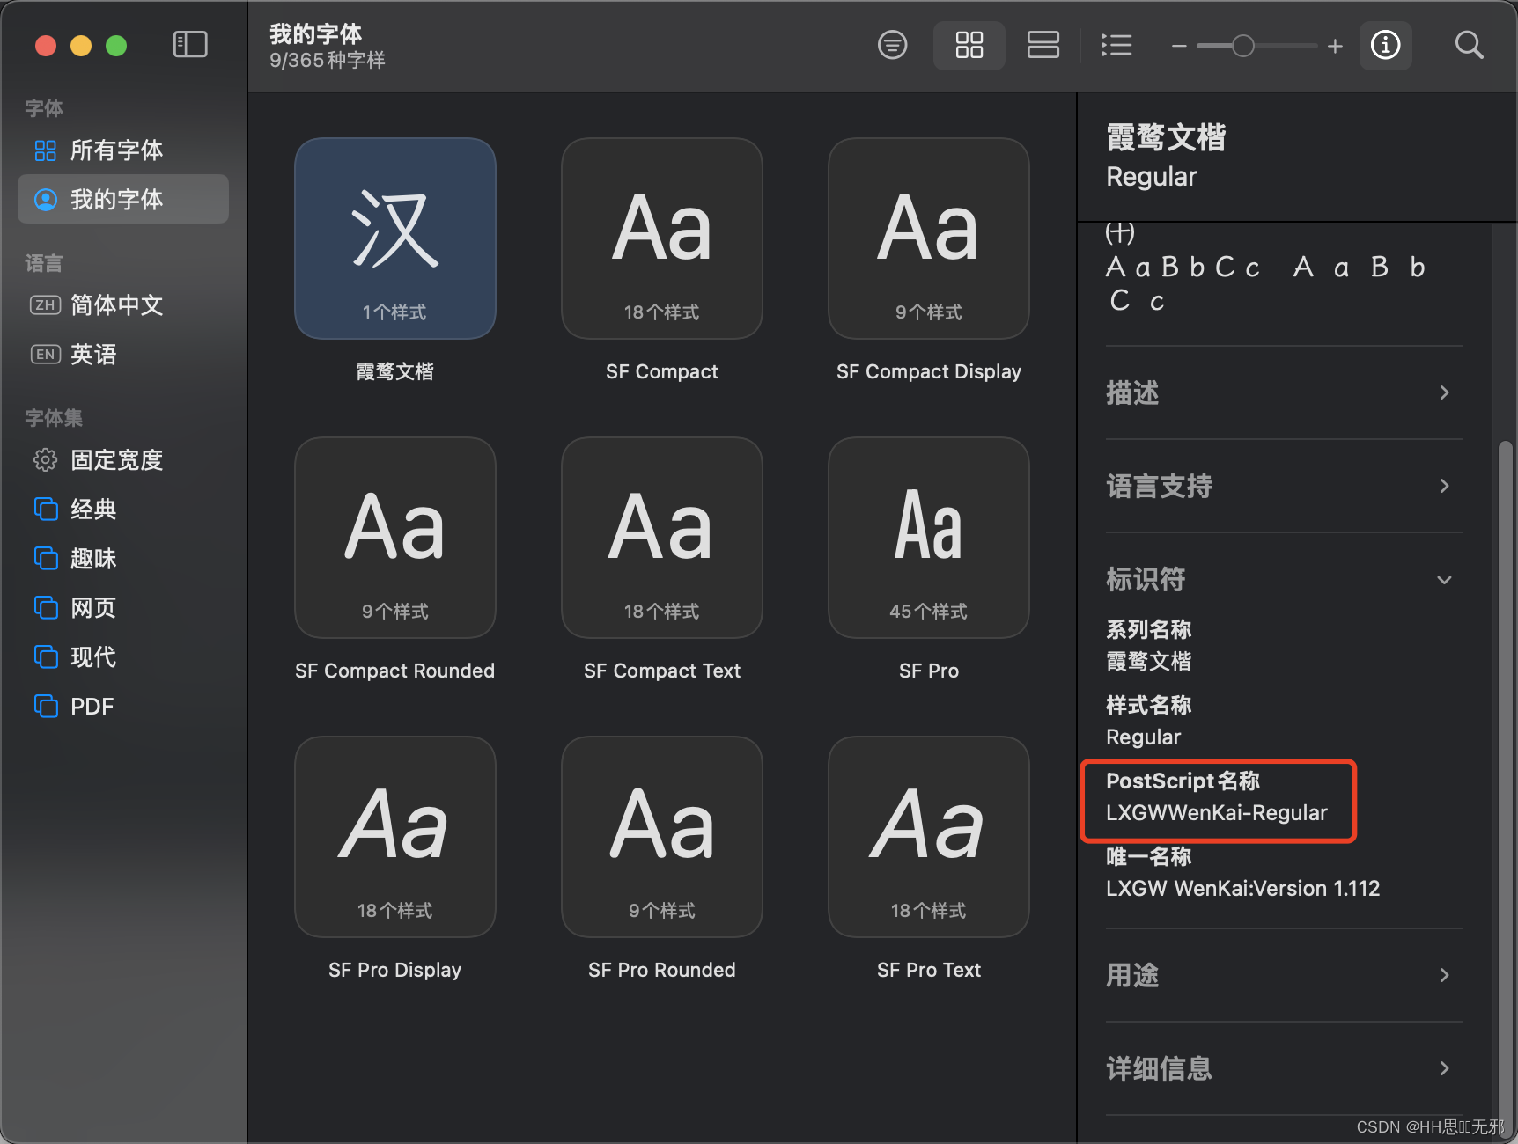This screenshot has width=1518, height=1144.
Task: Switch to grid view
Action: 969,45
